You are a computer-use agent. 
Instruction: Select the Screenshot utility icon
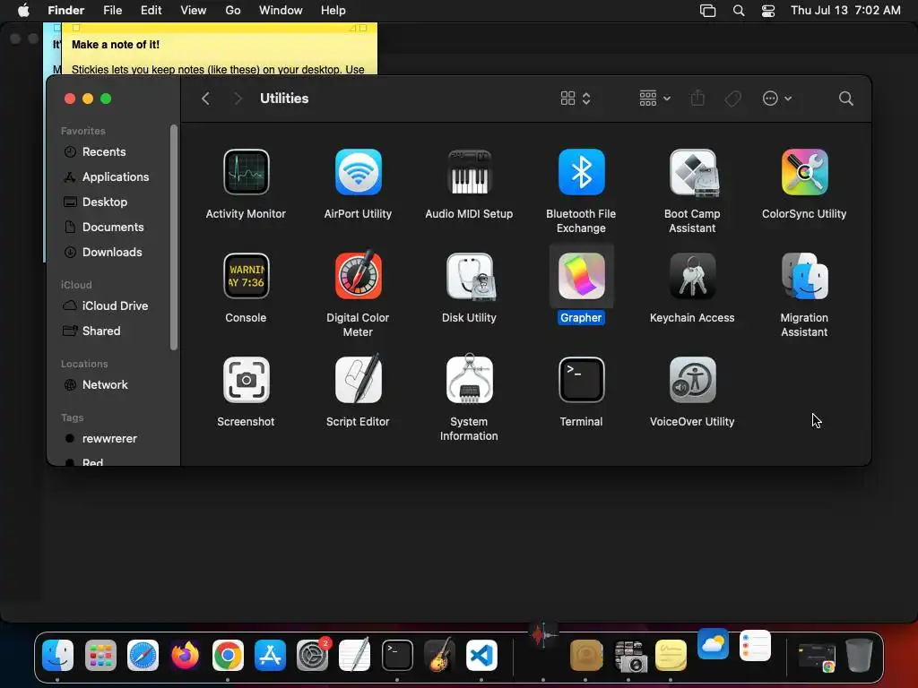click(246, 380)
